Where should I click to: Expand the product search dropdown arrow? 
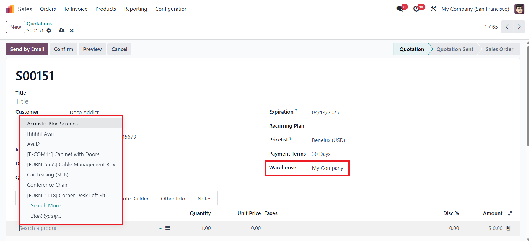(x=160, y=228)
